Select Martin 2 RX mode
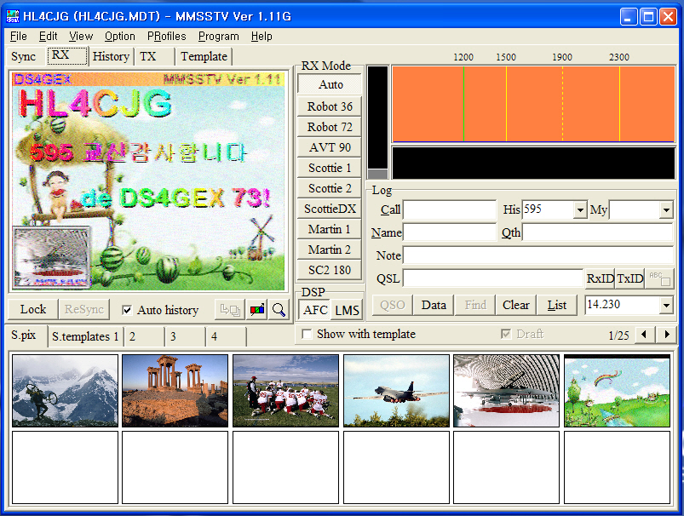 click(x=330, y=249)
